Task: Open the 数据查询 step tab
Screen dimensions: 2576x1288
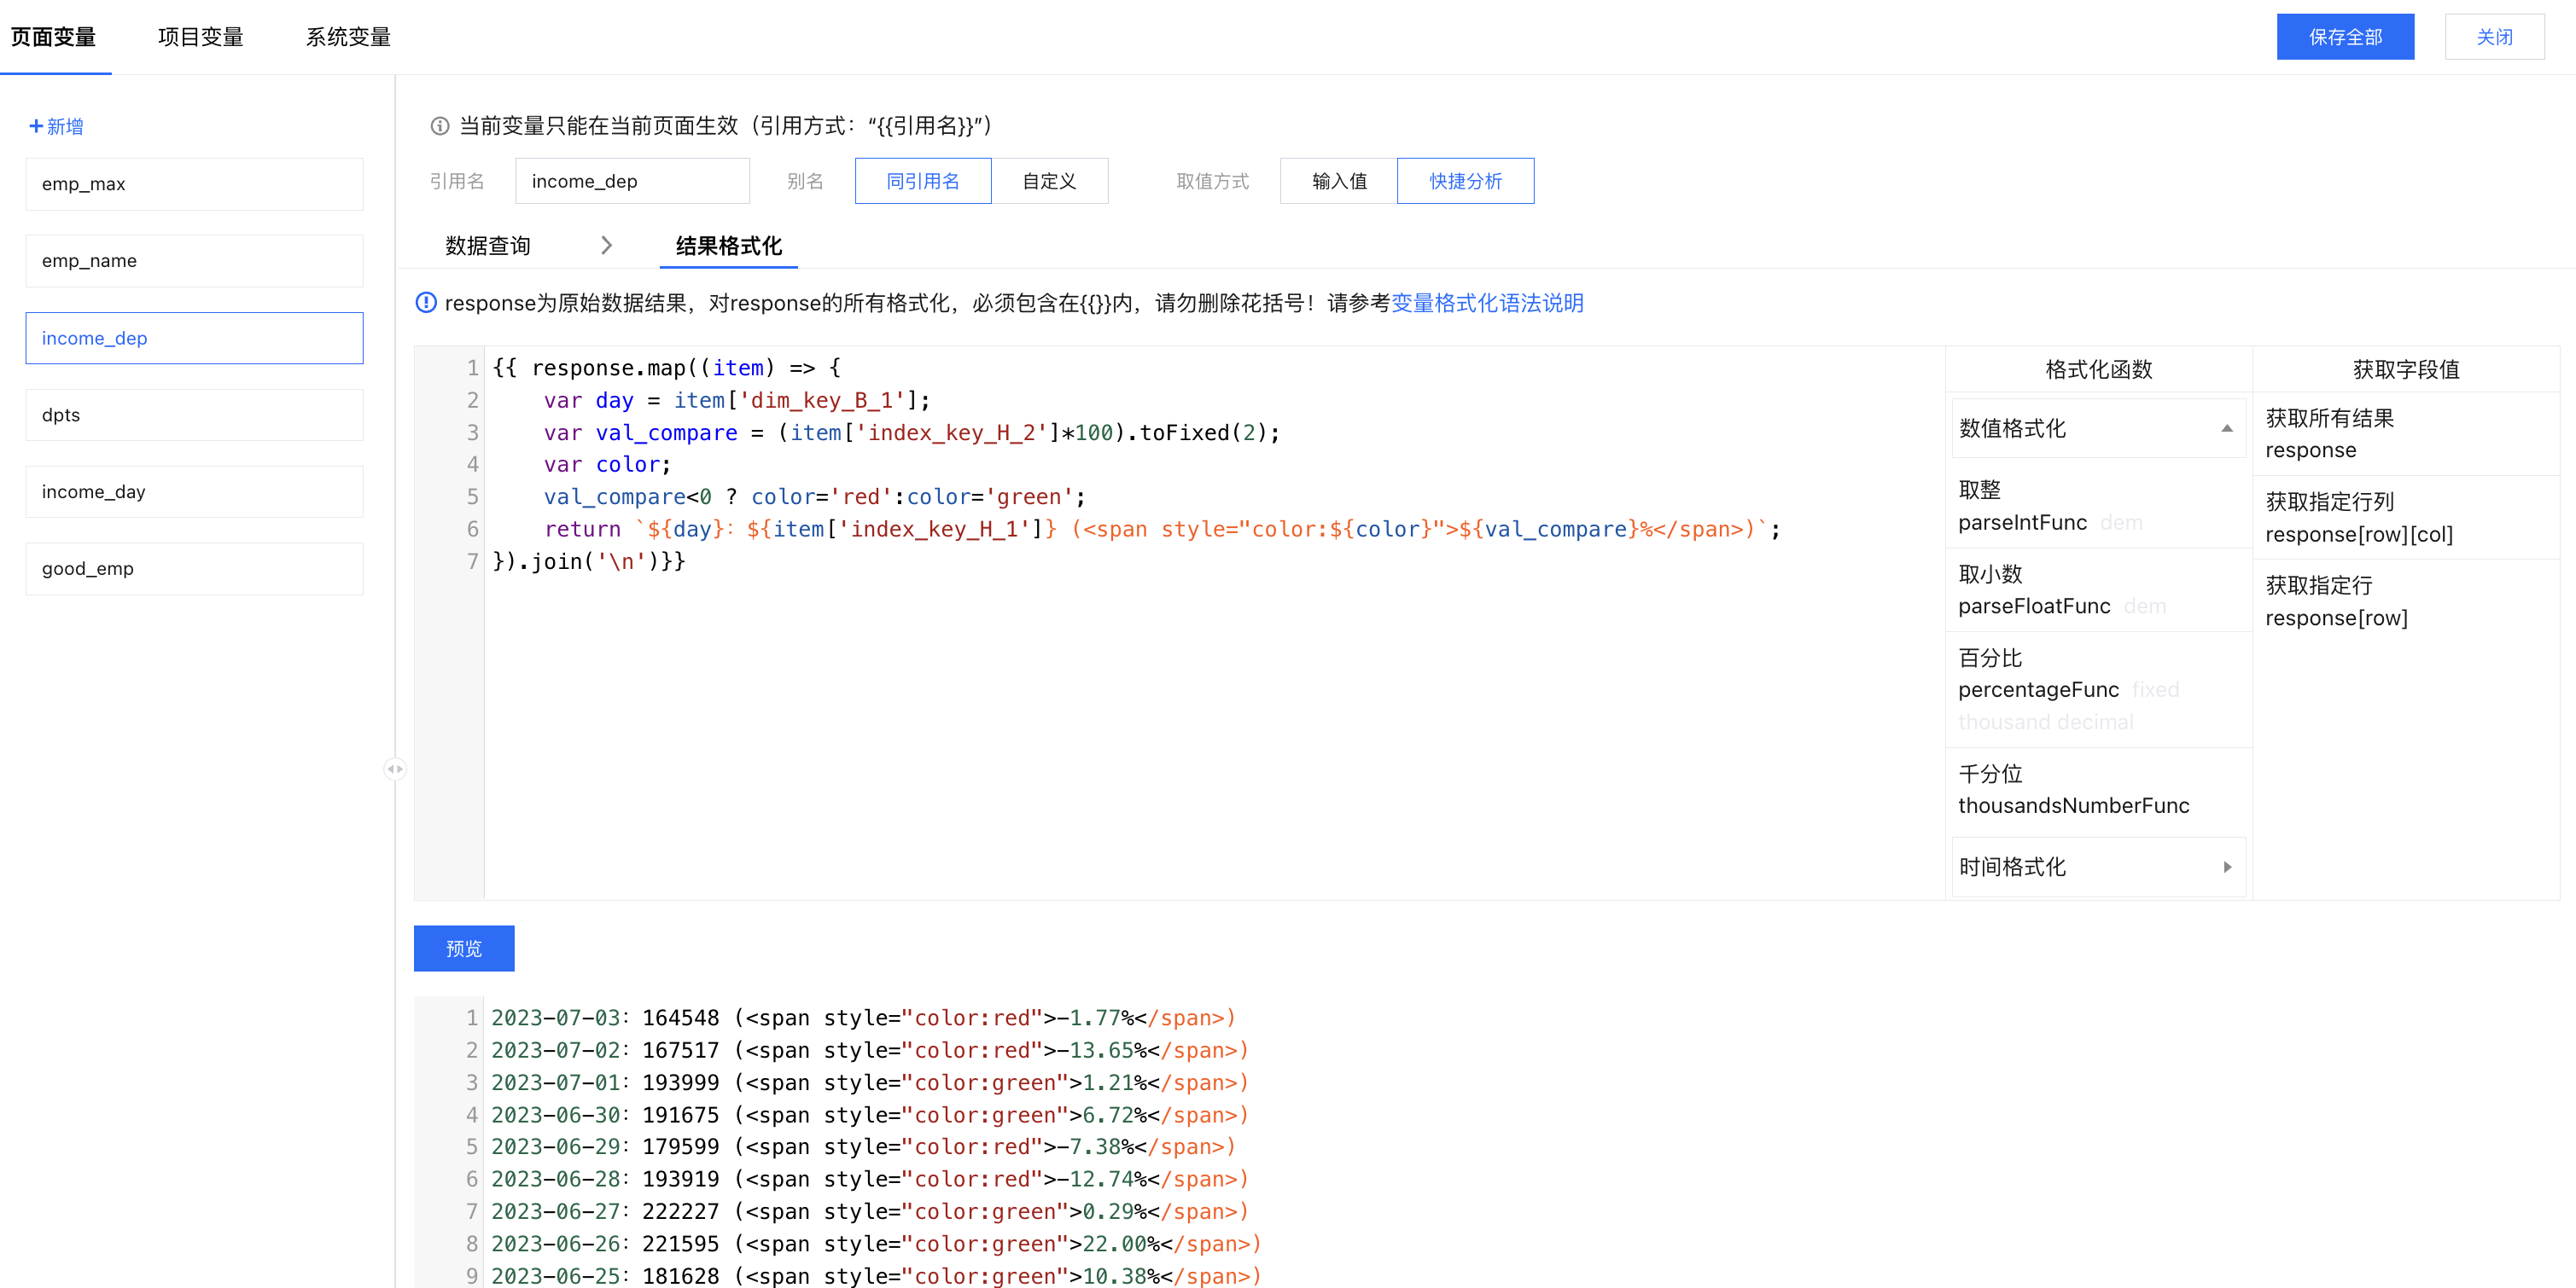Action: click(x=487, y=246)
